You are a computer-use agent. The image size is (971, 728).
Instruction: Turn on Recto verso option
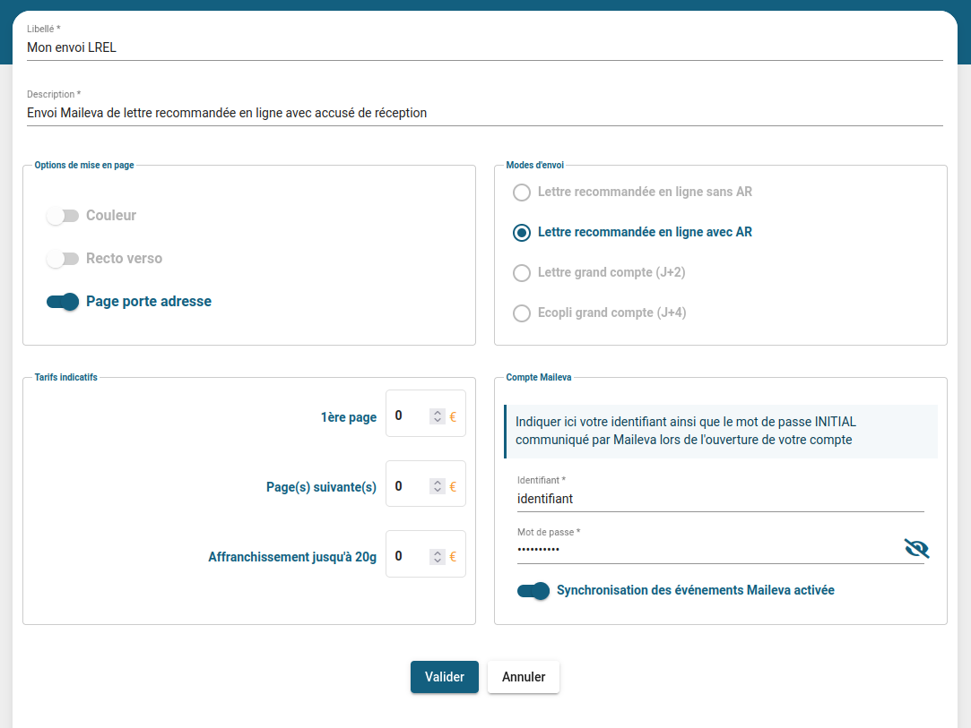(x=63, y=259)
